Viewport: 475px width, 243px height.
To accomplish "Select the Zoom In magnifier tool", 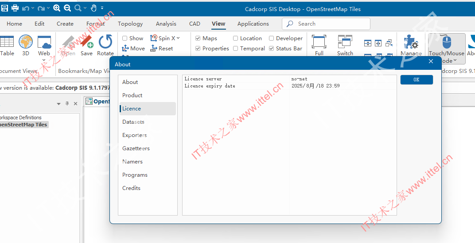I will tap(57, 8).
